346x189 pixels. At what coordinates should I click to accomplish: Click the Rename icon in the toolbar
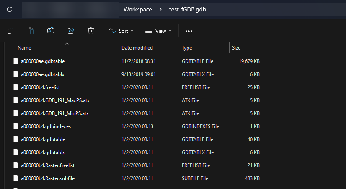[x=51, y=31]
